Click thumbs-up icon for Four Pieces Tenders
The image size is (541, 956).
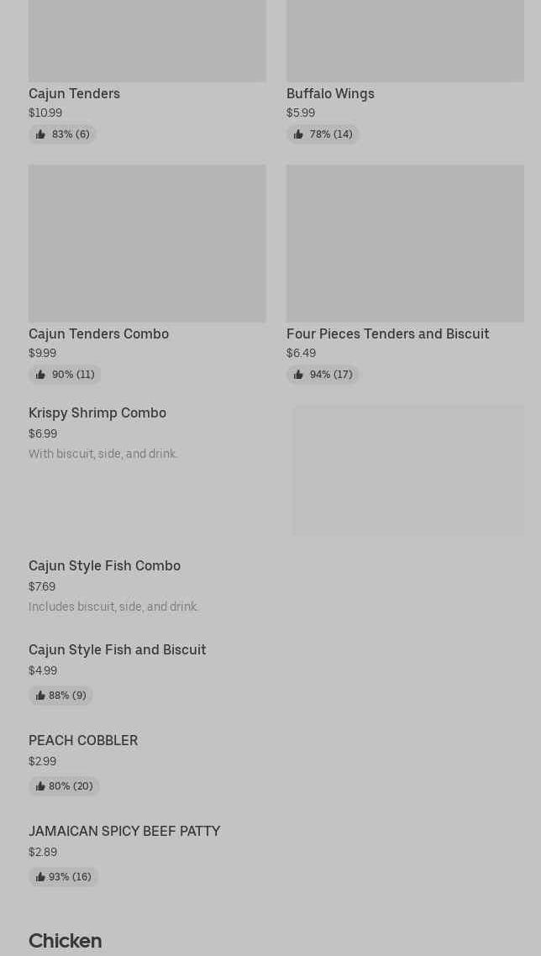pyautogui.click(x=298, y=375)
